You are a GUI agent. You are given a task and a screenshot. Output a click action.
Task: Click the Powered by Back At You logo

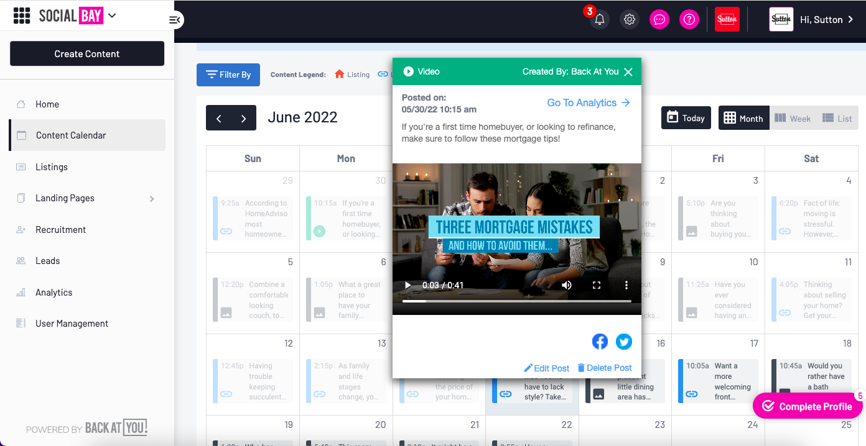point(86,428)
